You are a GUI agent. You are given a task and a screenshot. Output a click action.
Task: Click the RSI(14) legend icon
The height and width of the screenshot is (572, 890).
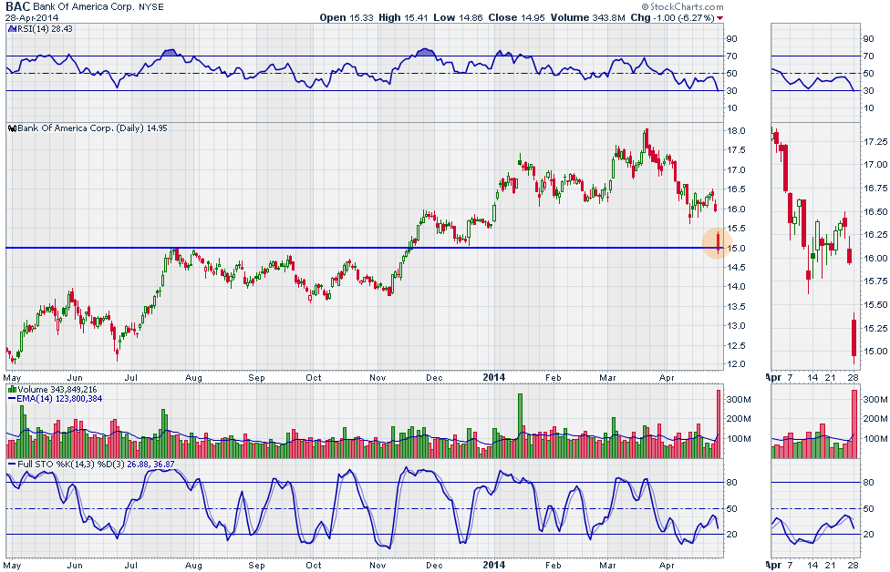click(11, 29)
